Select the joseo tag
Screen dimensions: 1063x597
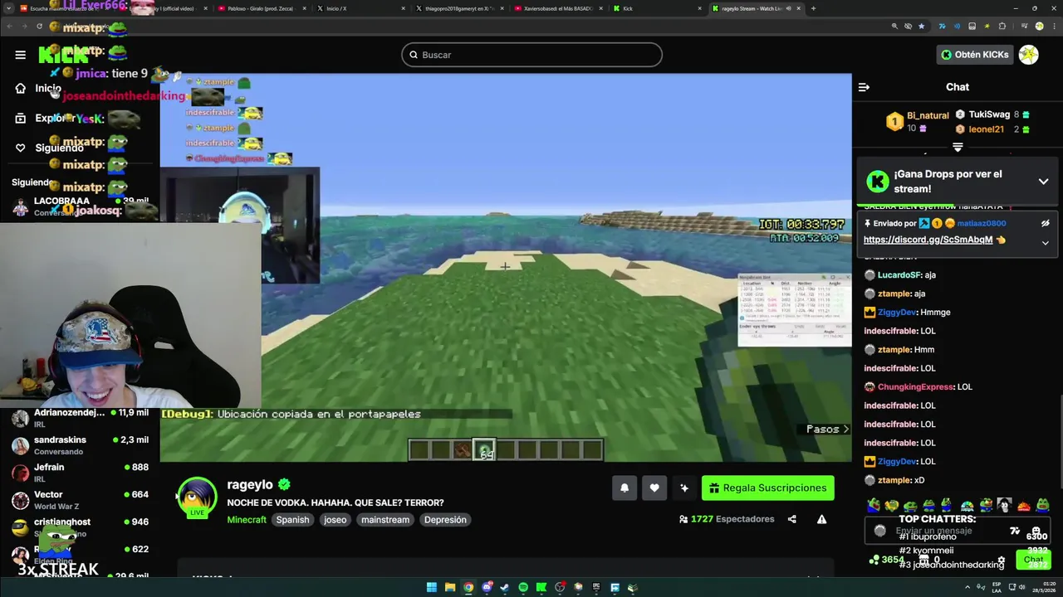[336, 520]
